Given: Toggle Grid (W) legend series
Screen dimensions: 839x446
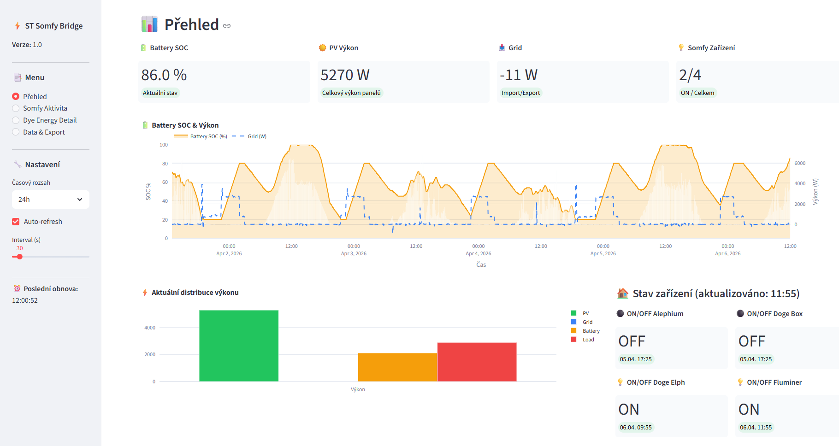Looking at the screenshot, I should coord(249,136).
